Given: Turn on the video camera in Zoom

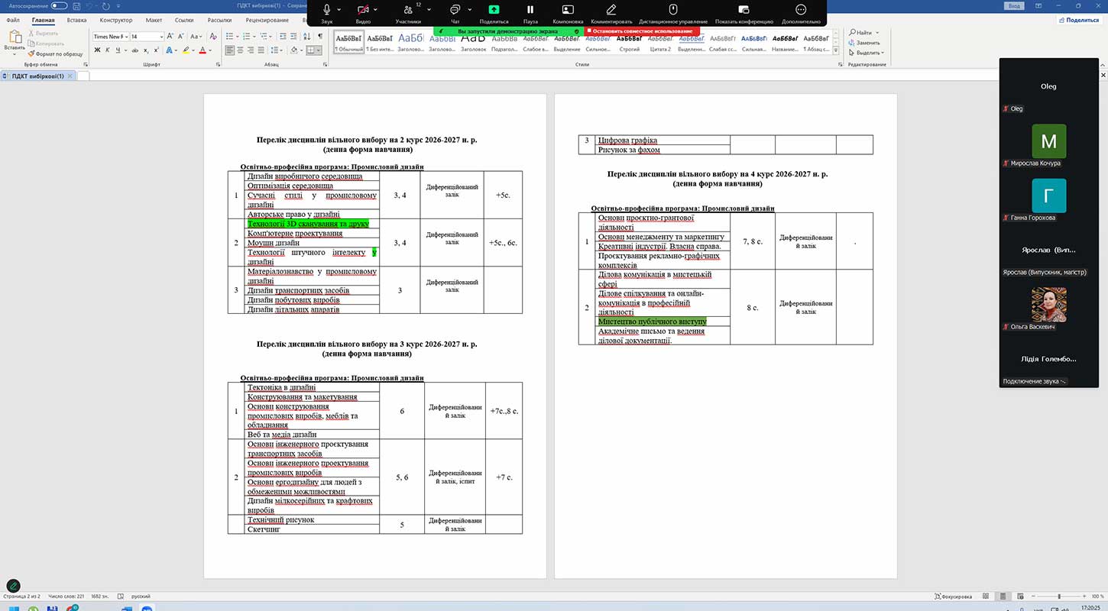Looking at the screenshot, I should [364, 10].
